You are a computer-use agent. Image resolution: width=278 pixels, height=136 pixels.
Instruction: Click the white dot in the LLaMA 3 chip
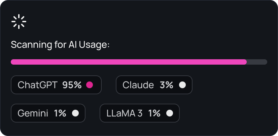coord(170,113)
